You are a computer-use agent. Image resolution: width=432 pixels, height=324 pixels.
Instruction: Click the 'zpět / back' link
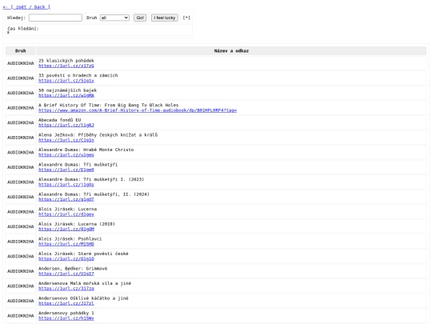click(26, 7)
